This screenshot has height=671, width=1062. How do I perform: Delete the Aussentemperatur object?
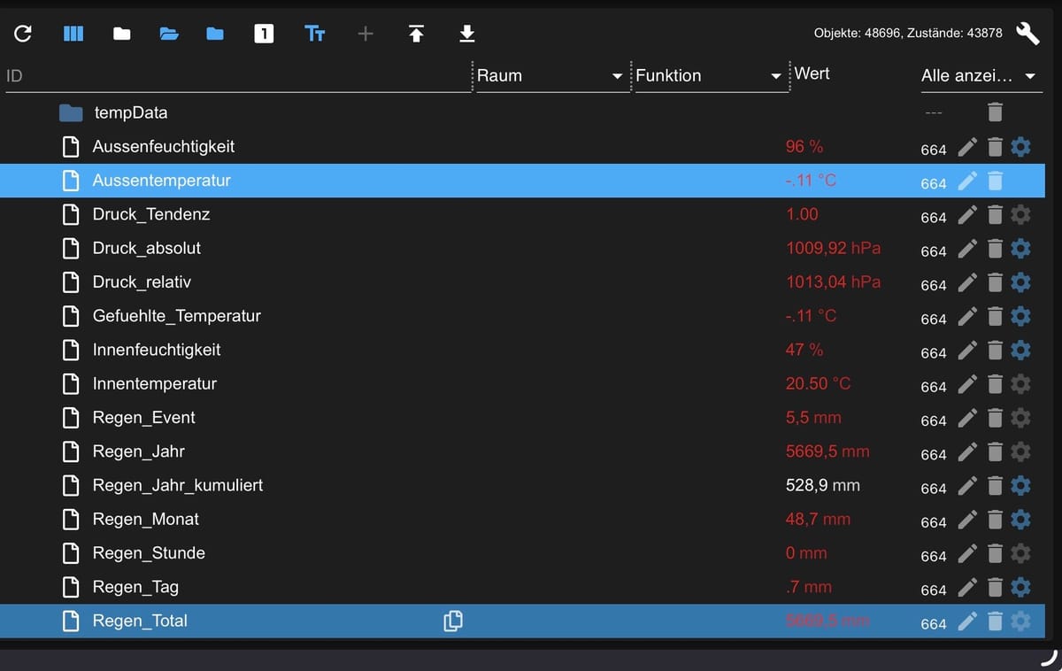(995, 181)
